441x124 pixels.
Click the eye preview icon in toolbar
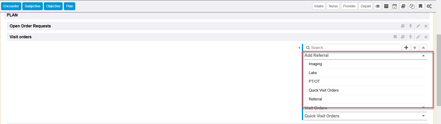pyautogui.click(x=378, y=6)
